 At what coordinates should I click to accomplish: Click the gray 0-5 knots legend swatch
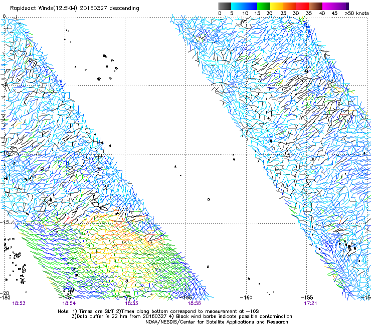pos(225,6)
